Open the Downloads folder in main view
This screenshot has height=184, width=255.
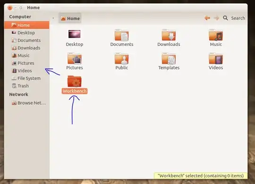(169, 35)
